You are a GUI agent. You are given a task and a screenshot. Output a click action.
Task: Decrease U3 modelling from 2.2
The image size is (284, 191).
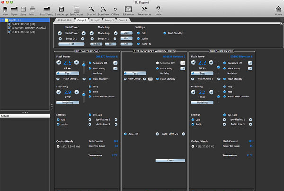pyautogui.click(x=193, y=92)
